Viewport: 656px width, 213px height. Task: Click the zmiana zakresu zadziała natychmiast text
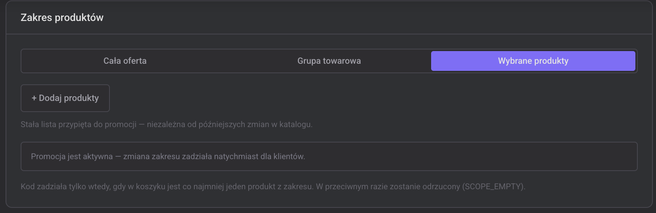tap(191, 156)
